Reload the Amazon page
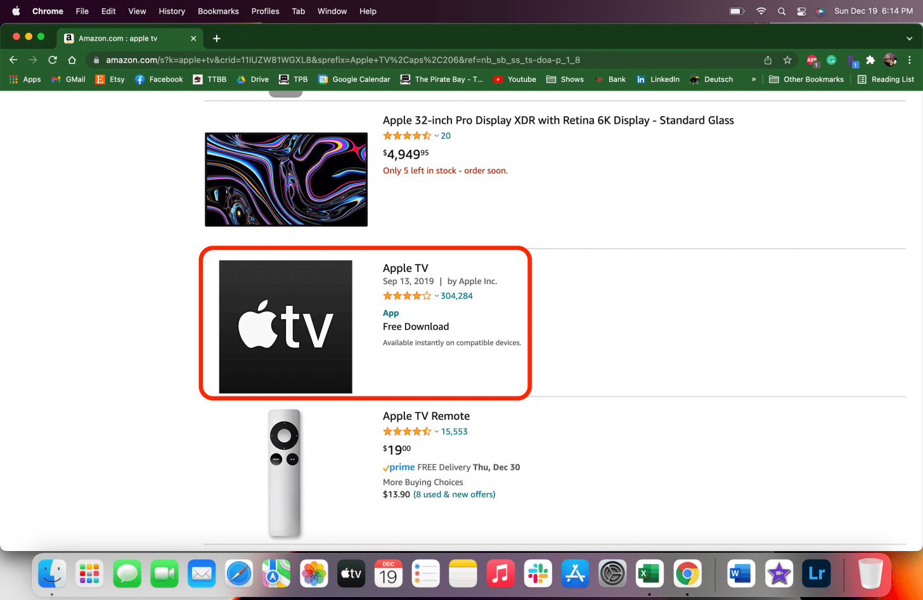 (53, 60)
